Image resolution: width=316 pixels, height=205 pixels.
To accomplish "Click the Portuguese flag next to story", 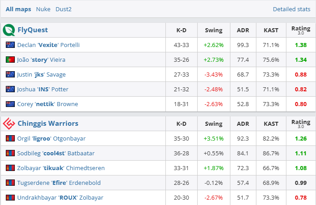I will point(10,60).
